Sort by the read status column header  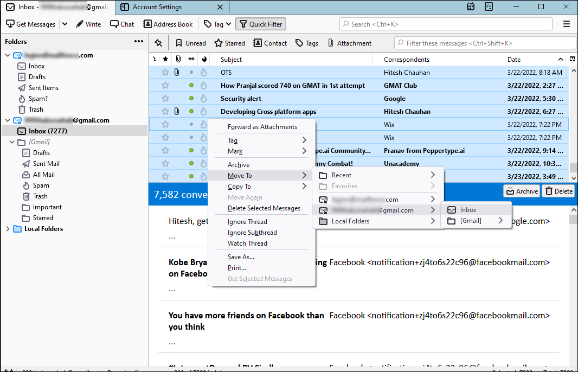(191, 59)
